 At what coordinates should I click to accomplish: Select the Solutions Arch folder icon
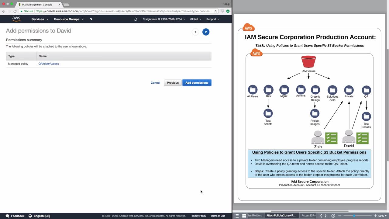pos(332,90)
